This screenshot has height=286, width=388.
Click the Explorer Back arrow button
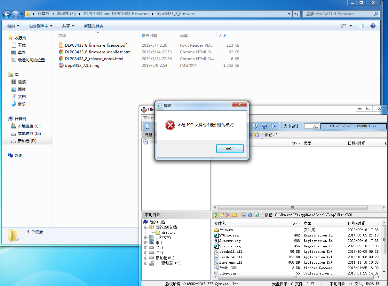(x=6, y=14)
